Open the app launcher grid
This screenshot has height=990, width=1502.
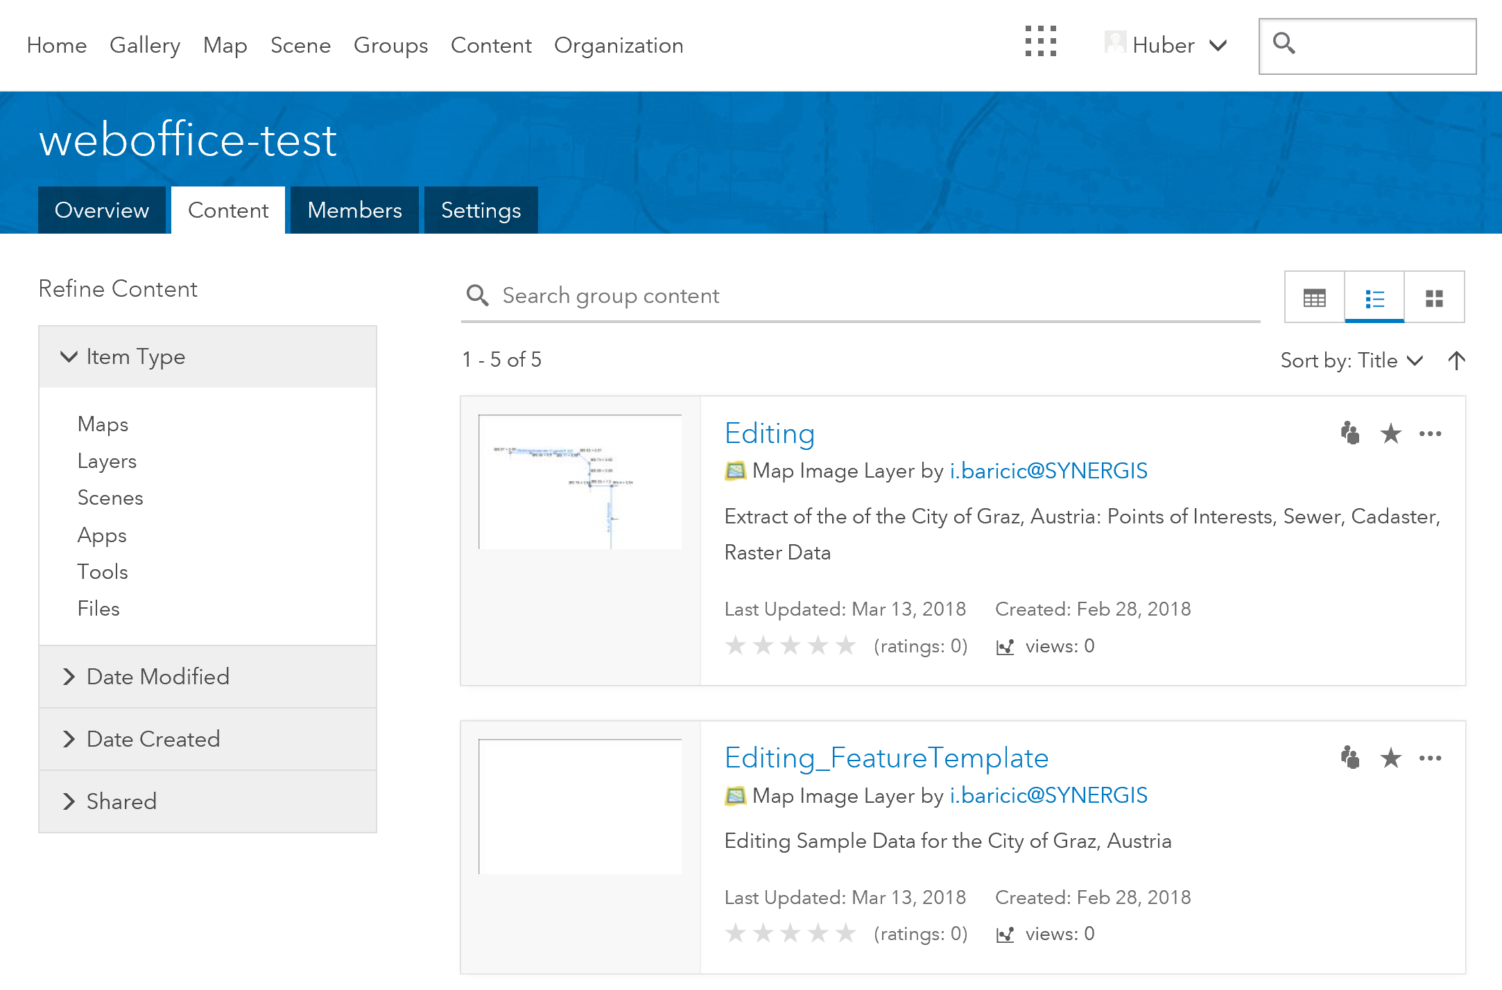[1041, 44]
